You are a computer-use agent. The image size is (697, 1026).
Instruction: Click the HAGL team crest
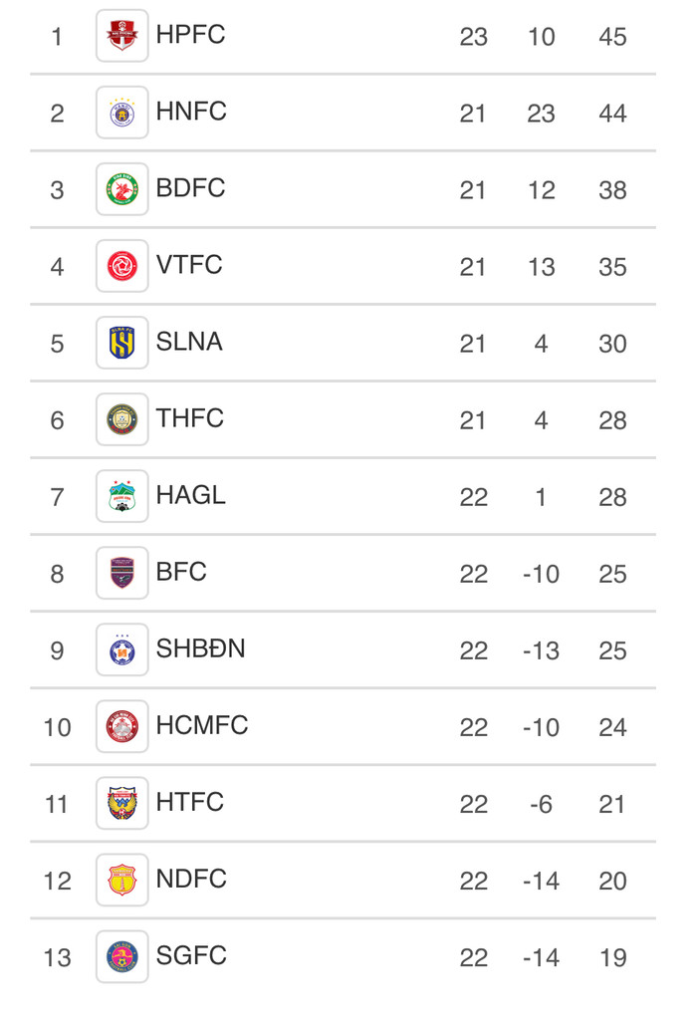[121, 496]
